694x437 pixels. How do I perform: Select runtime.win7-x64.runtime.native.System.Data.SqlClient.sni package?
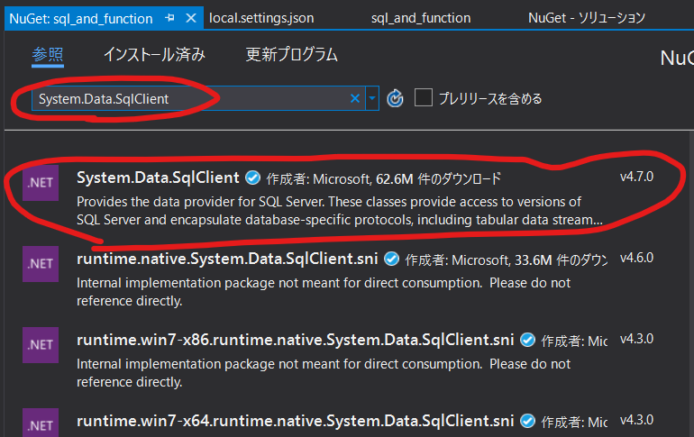point(296,421)
